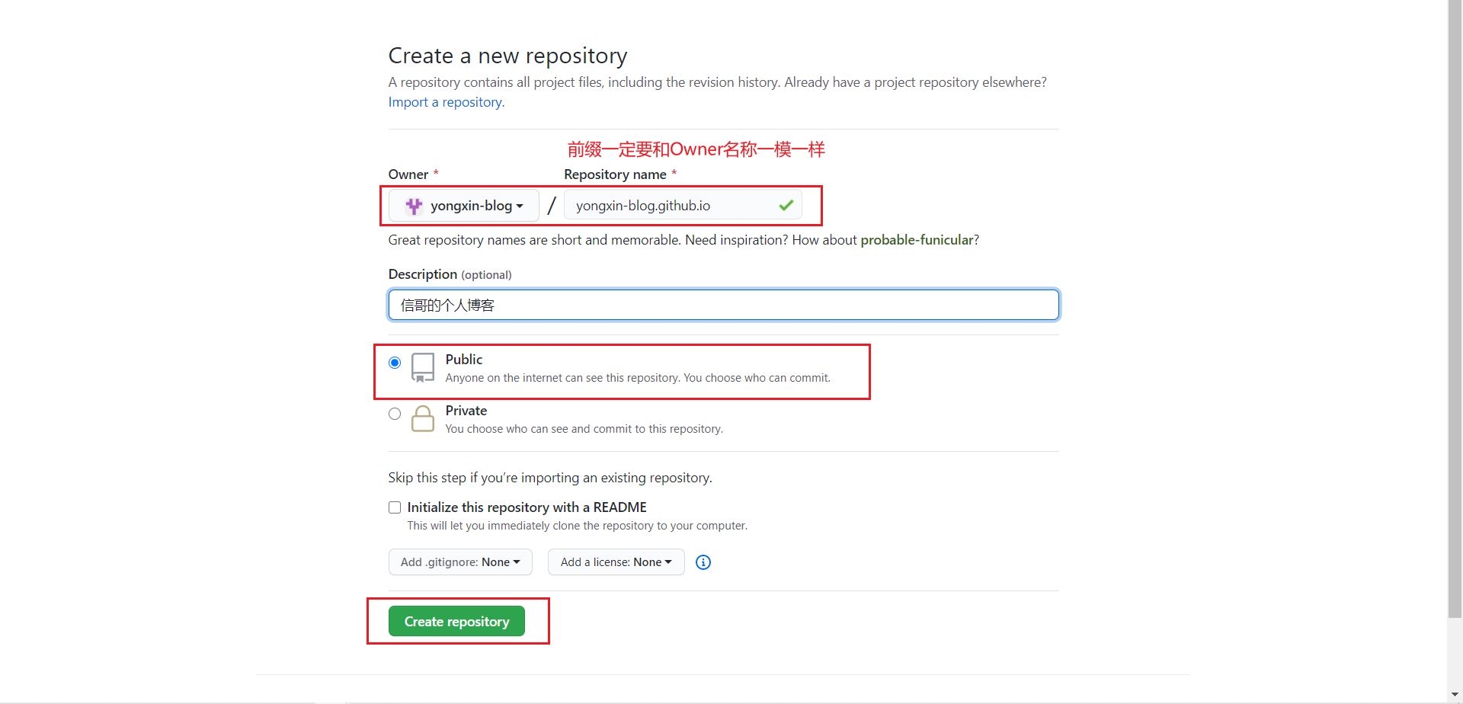Screen dimensions: 1463x704
Task: Click the Repository name input field
Action: [683, 206]
